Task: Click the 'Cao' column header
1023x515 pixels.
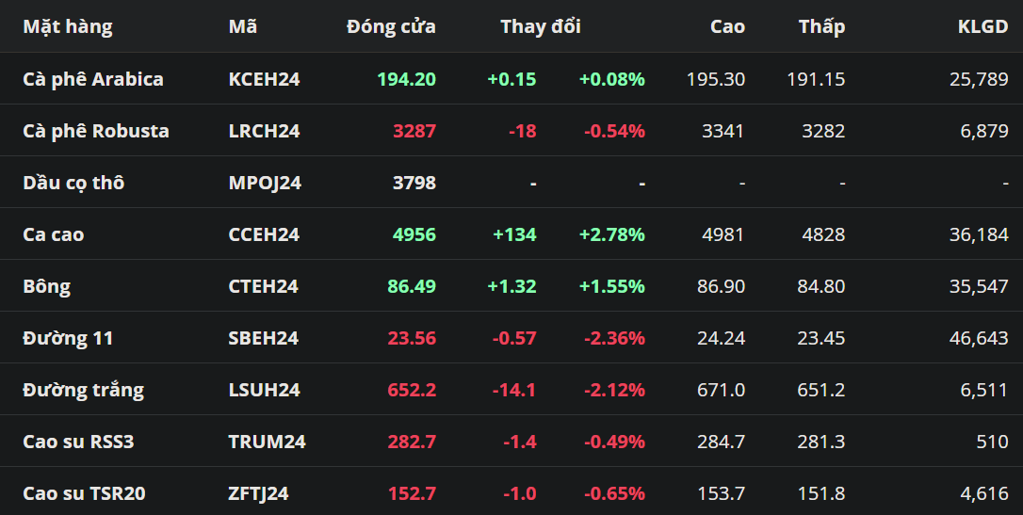Action: tap(727, 26)
